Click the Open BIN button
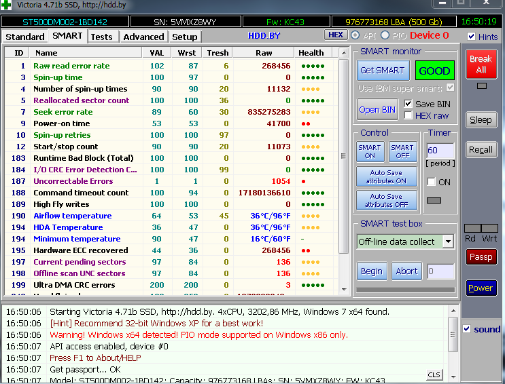The width and height of the screenshot is (505, 384). click(377, 110)
